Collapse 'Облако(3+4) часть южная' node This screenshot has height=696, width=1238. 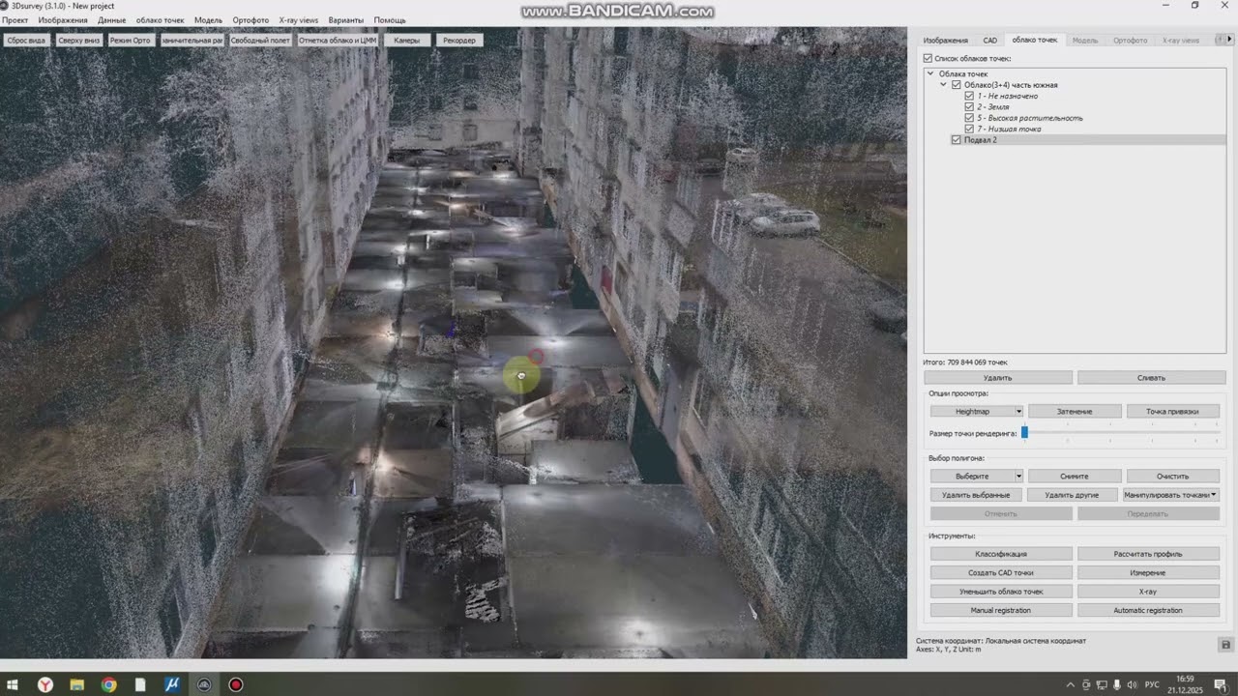click(x=943, y=85)
